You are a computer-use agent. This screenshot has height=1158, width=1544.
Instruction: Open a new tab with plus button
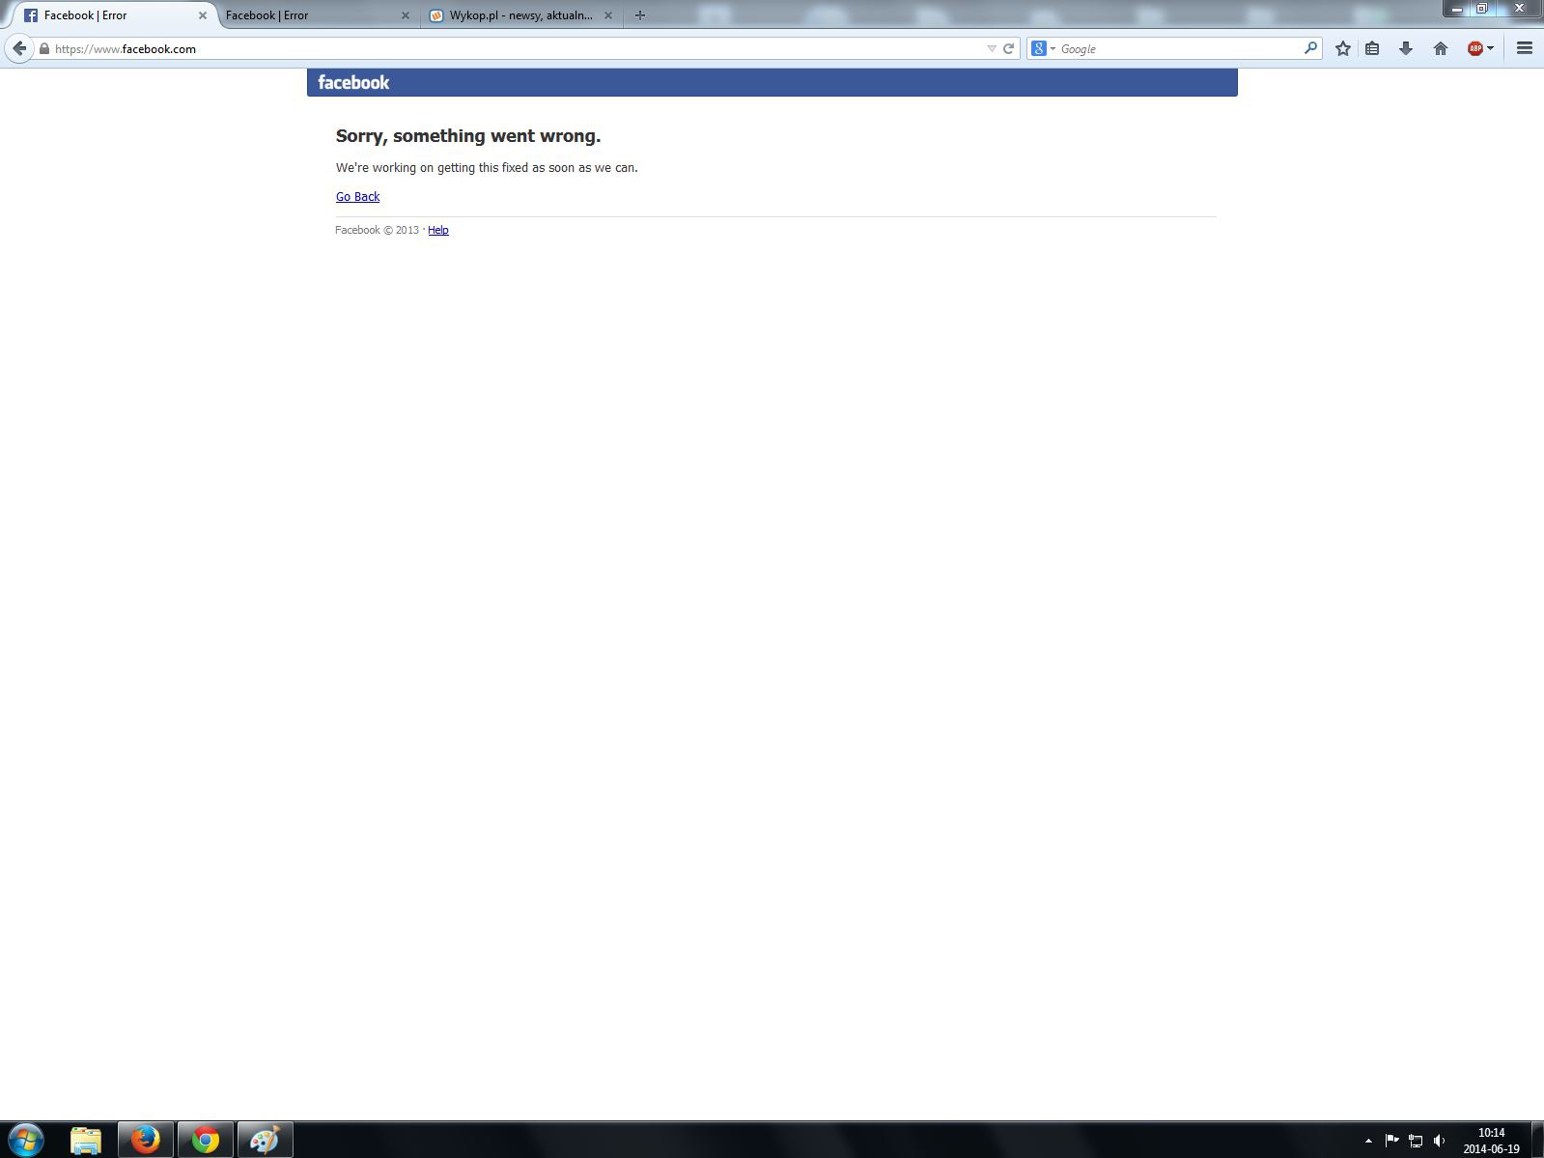point(639,15)
